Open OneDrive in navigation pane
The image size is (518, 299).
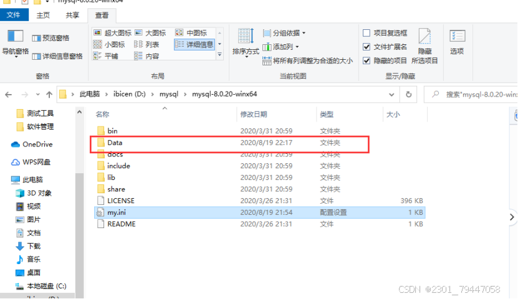pos(32,145)
